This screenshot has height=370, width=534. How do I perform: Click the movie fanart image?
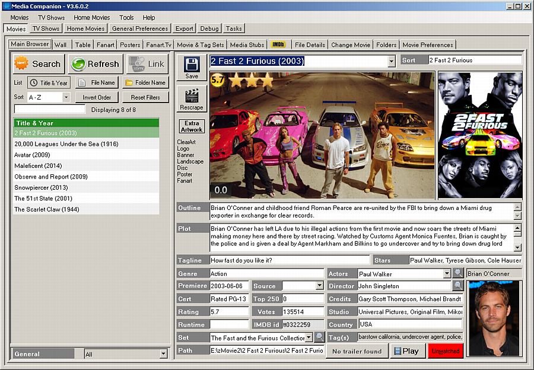[322, 135]
